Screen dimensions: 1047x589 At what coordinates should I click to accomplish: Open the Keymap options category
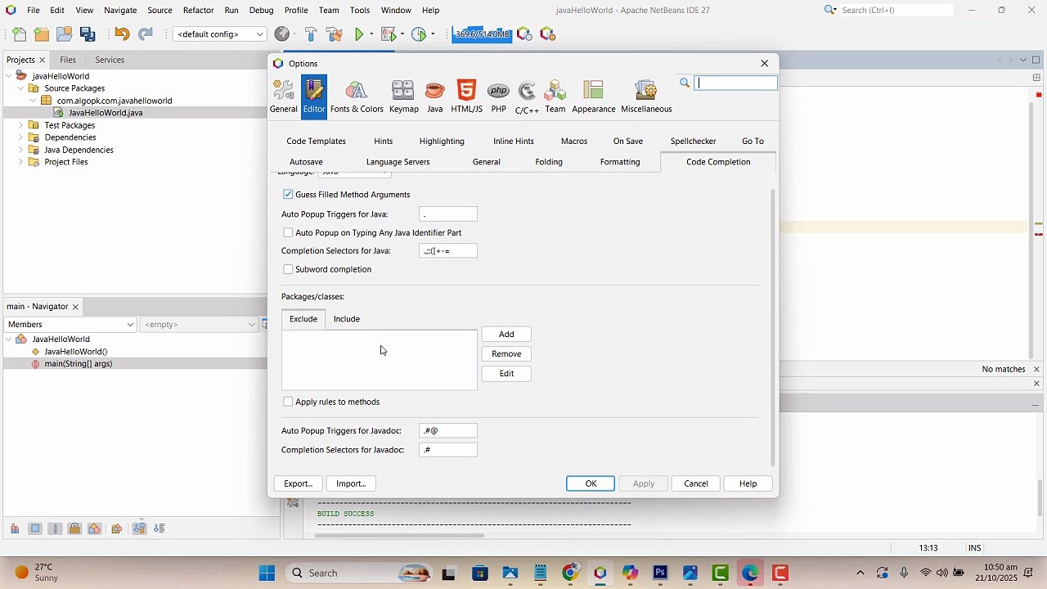click(403, 97)
